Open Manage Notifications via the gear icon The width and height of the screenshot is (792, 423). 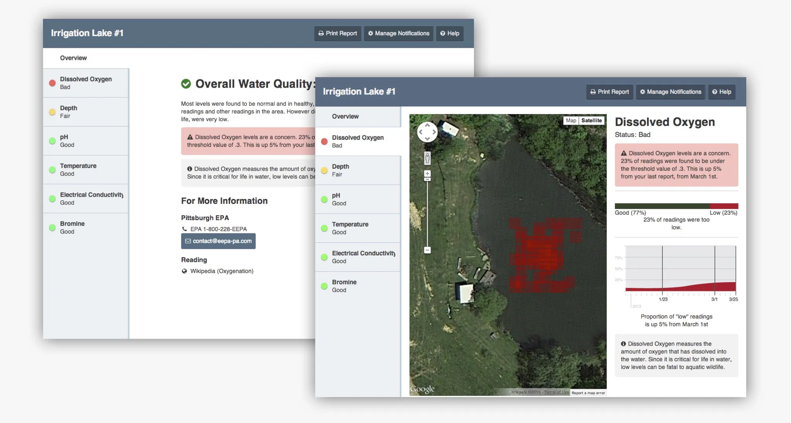[643, 92]
